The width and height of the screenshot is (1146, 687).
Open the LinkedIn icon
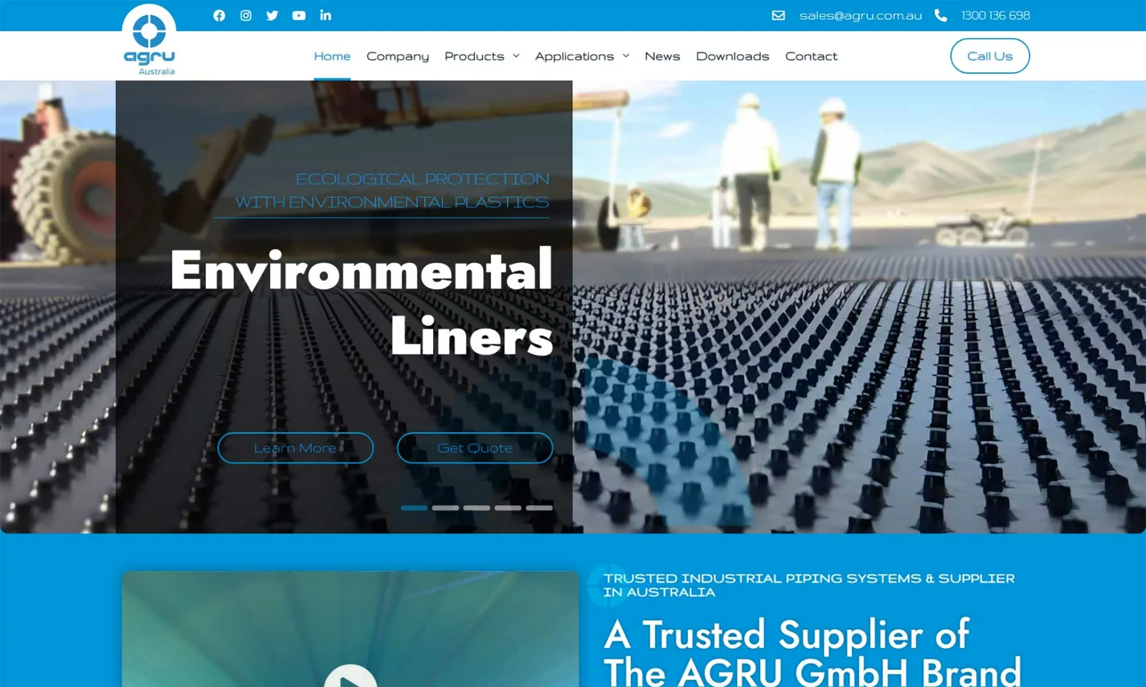pyautogui.click(x=325, y=15)
